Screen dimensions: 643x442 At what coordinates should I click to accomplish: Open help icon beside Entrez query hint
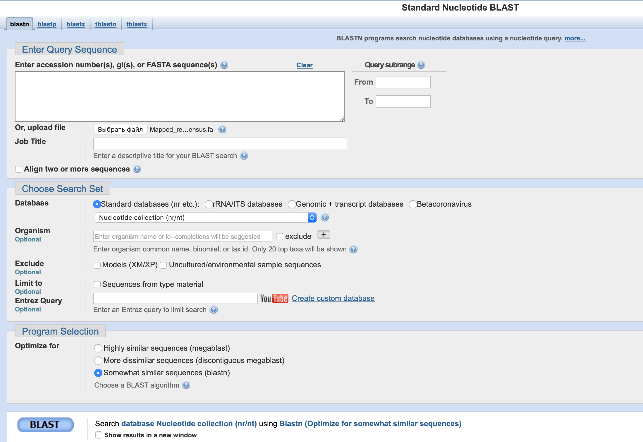214,310
